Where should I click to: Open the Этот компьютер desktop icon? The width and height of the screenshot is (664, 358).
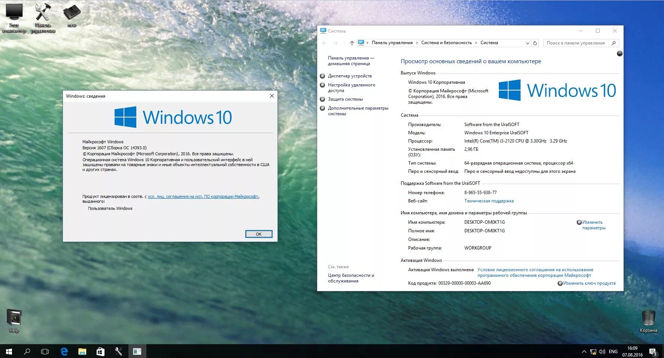(x=14, y=18)
